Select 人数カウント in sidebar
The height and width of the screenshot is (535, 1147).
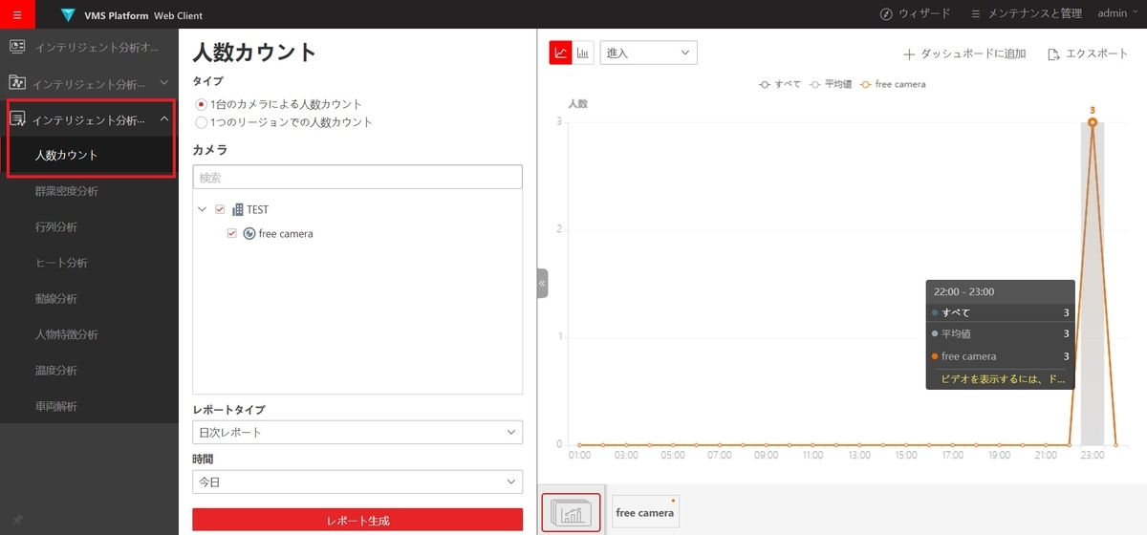coord(89,155)
